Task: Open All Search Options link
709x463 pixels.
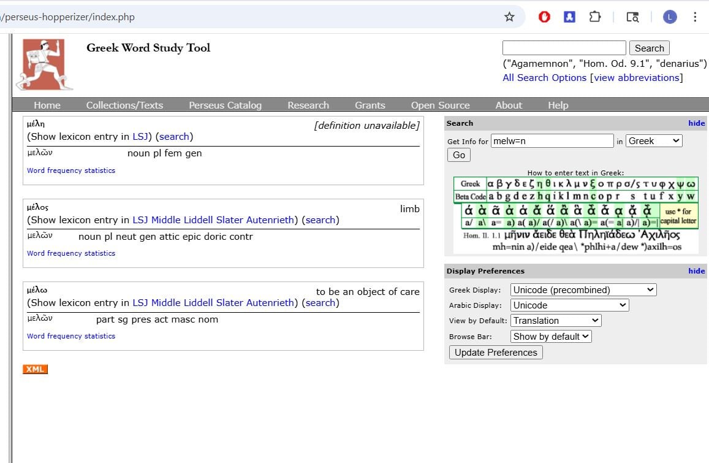Action: coord(544,78)
